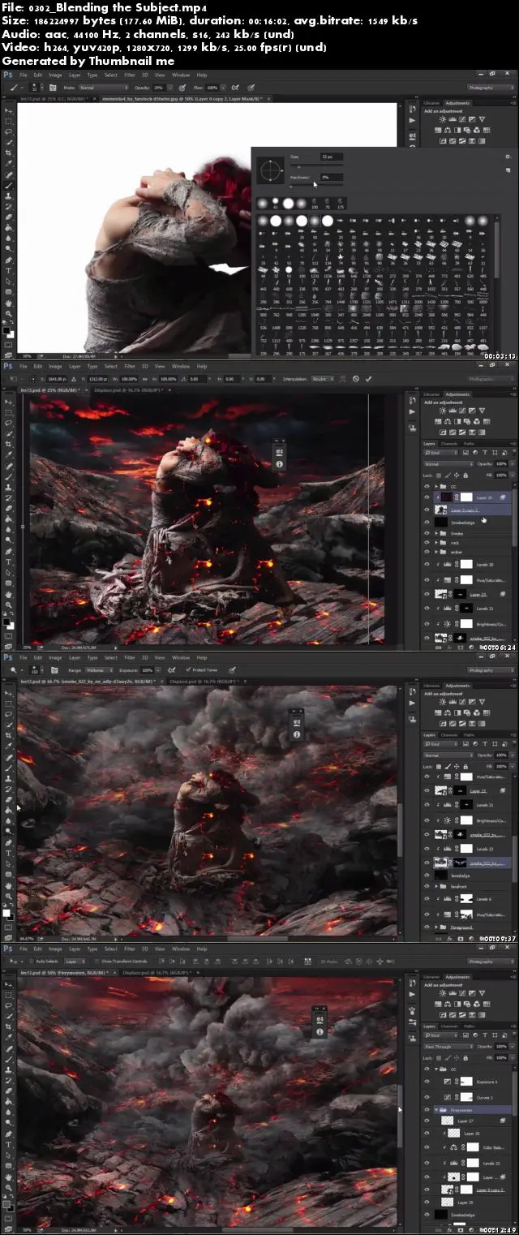Click the Ps logo in the 00:03:13 frame
The width and height of the screenshot is (519, 1235).
click(x=8, y=75)
